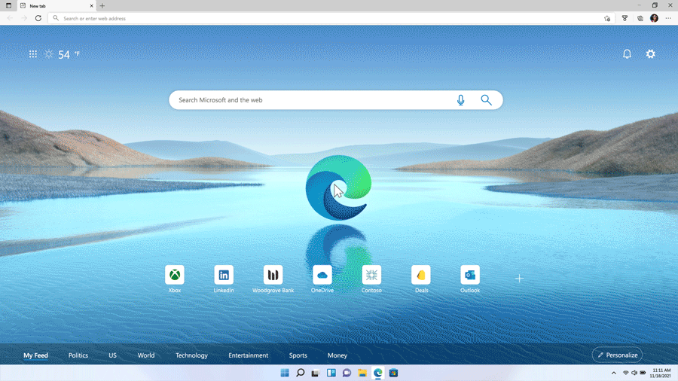Click the Search Microsoft and the web field
Screen dimensions: 678x381
[309, 100]
